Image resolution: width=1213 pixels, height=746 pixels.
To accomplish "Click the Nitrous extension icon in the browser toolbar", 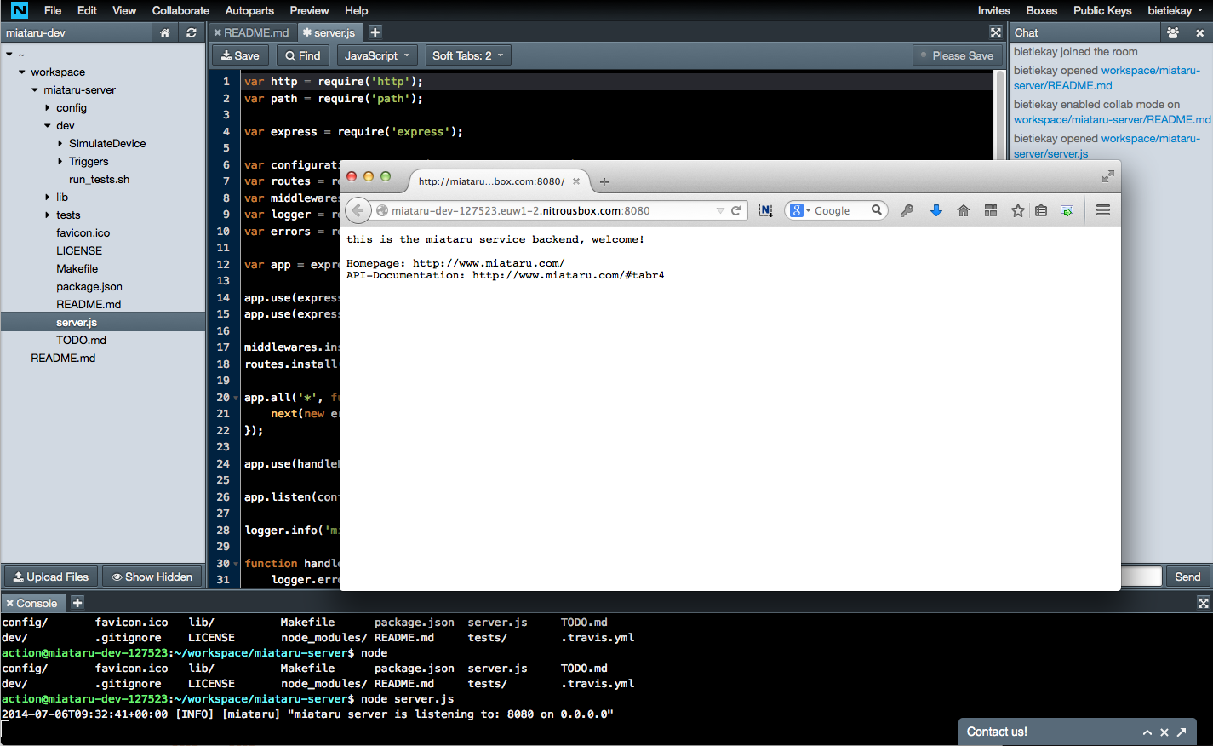I will [765, 210].
